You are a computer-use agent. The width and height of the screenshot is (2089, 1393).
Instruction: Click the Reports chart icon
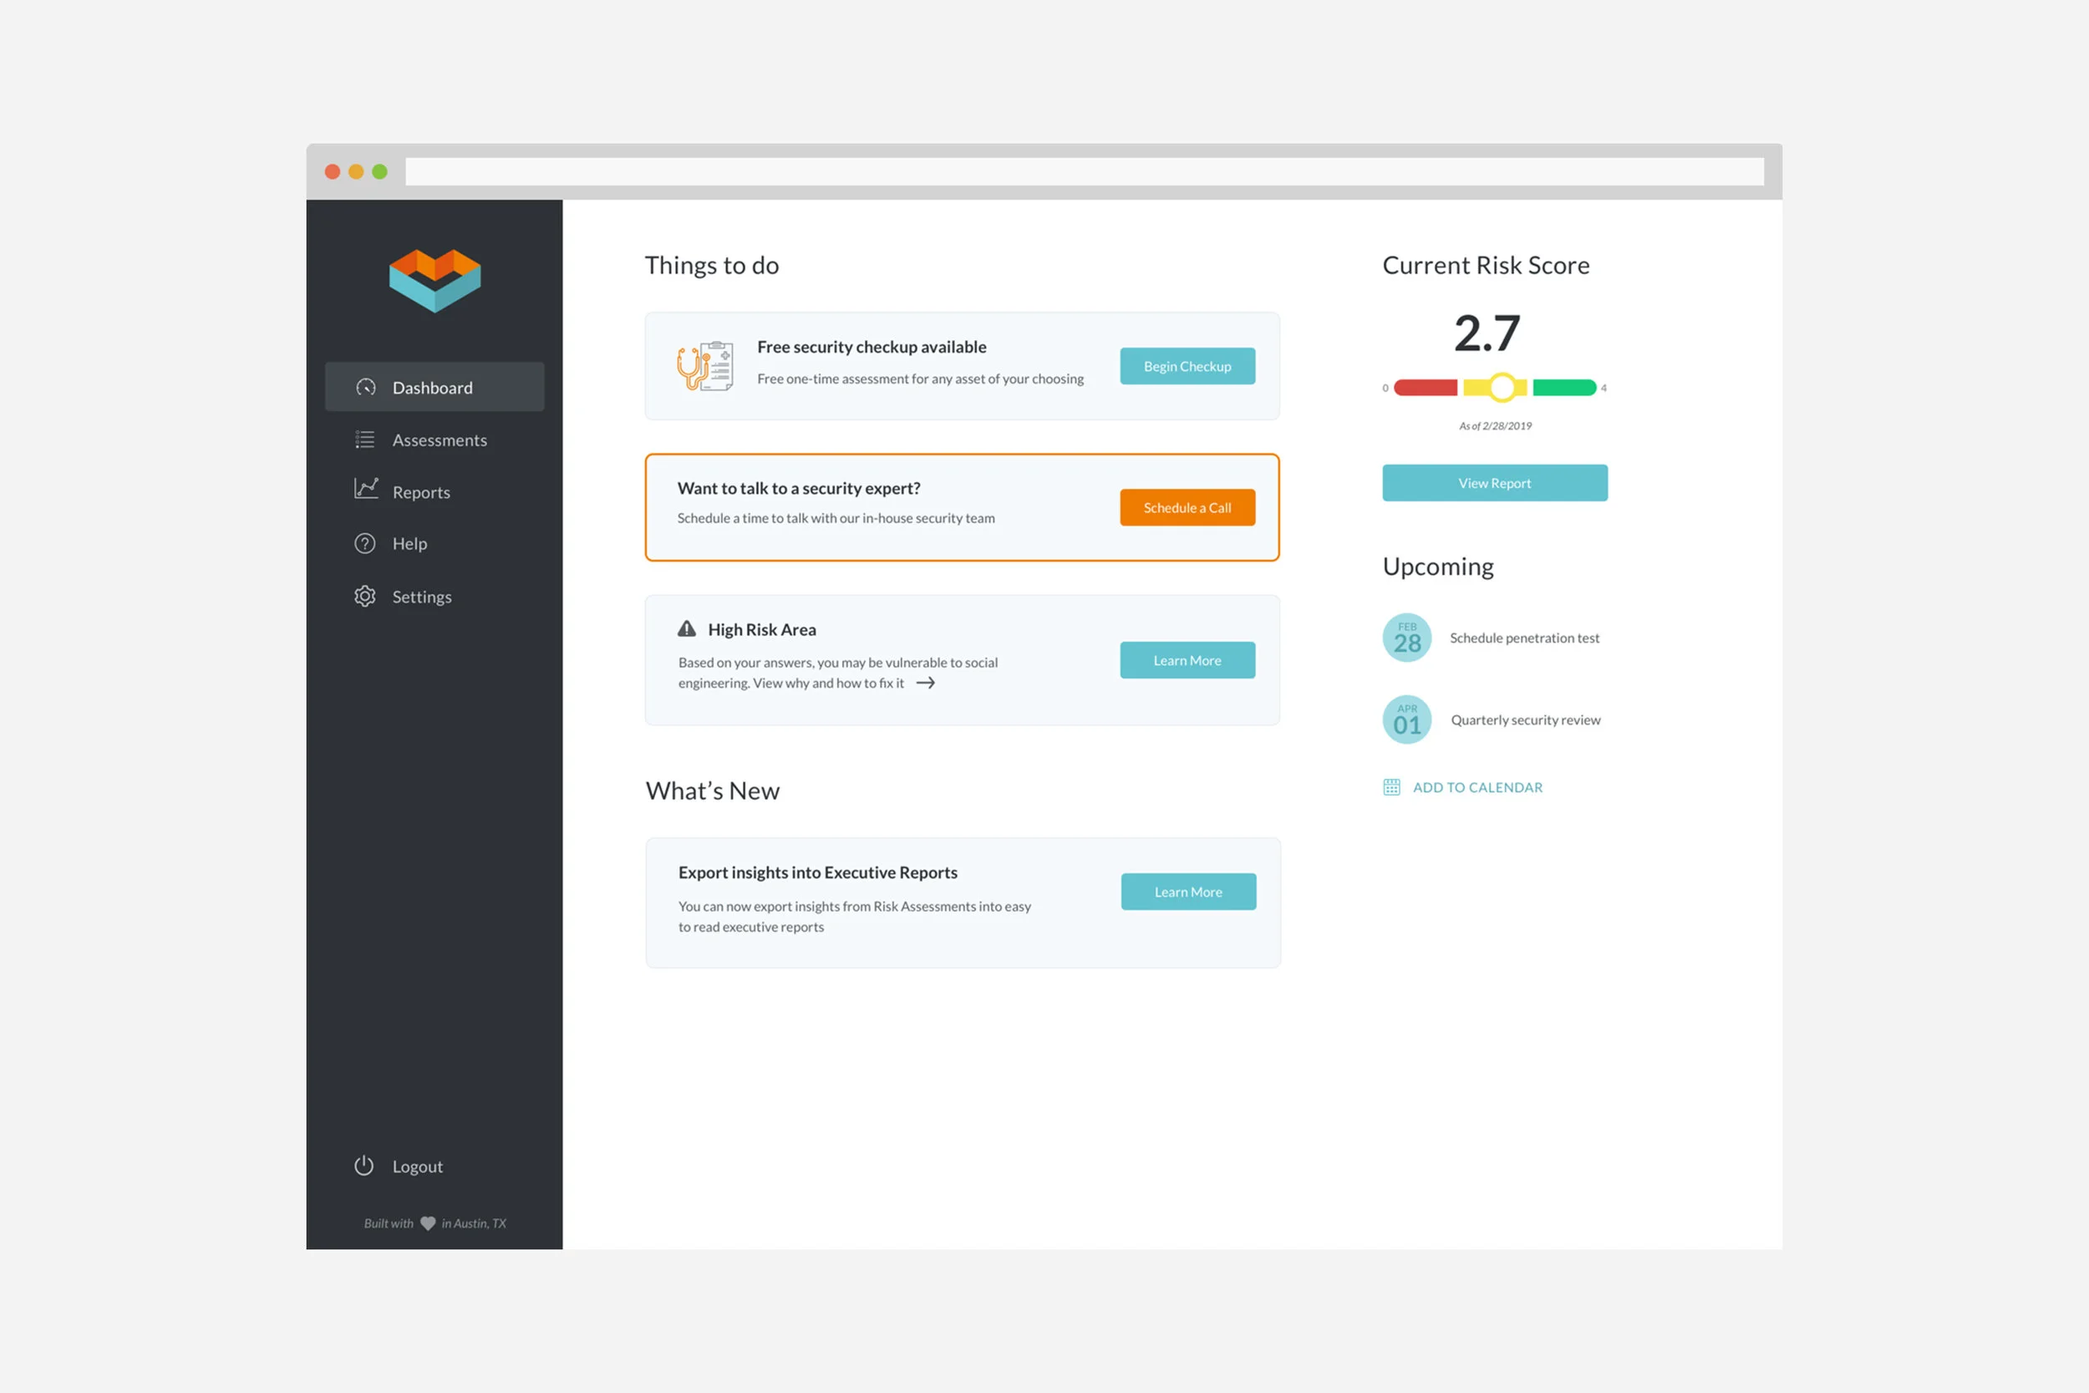pos(366,489)
